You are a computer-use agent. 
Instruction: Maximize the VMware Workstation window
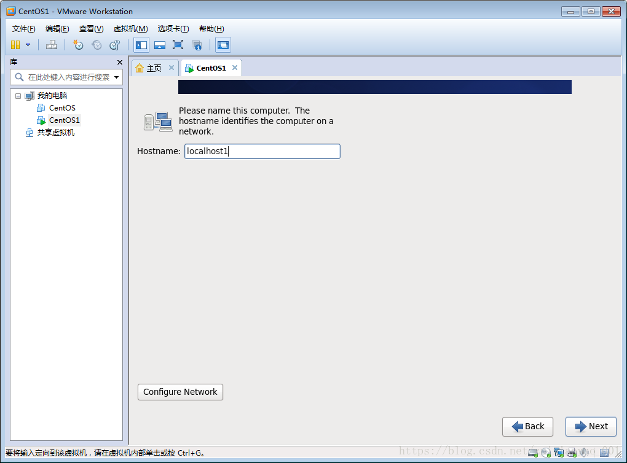pyautogui.click(x=591, y=12)
